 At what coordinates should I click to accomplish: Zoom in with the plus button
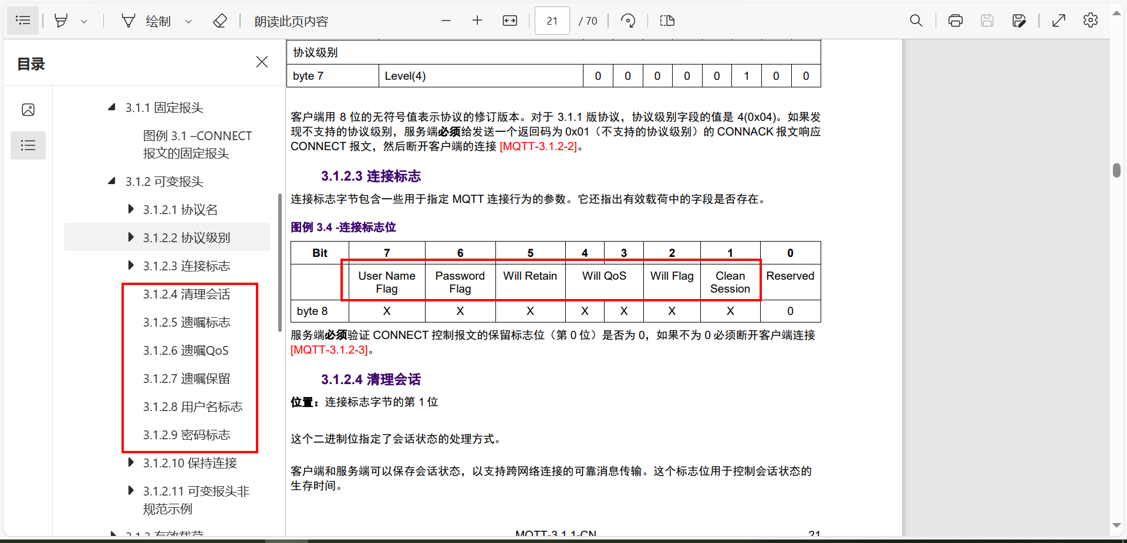[x=477, y=21]
